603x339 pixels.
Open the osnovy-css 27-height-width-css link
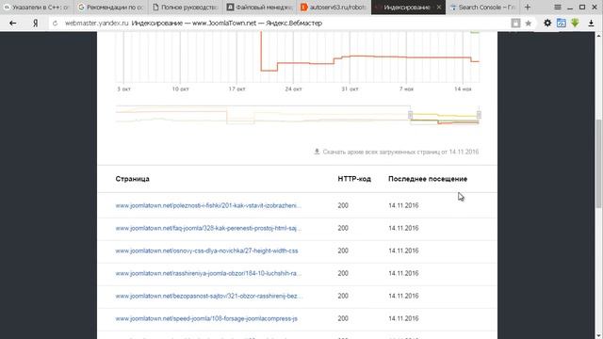[x=206, y=251]
